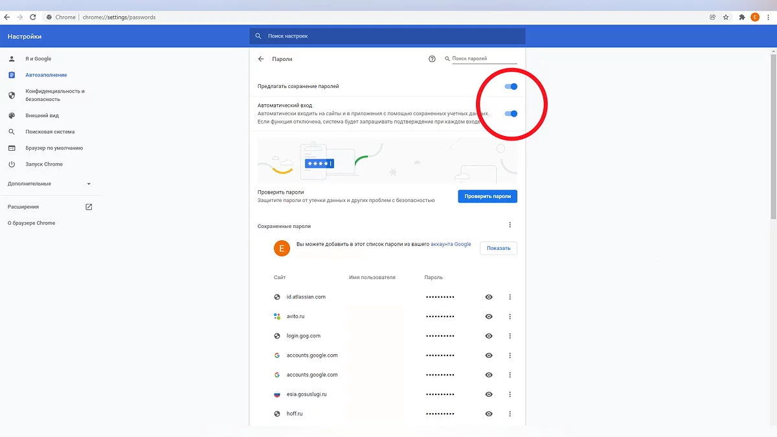Focus the Поиск настроек search field
Screen dimensions: 777x437
coord(387,36)
